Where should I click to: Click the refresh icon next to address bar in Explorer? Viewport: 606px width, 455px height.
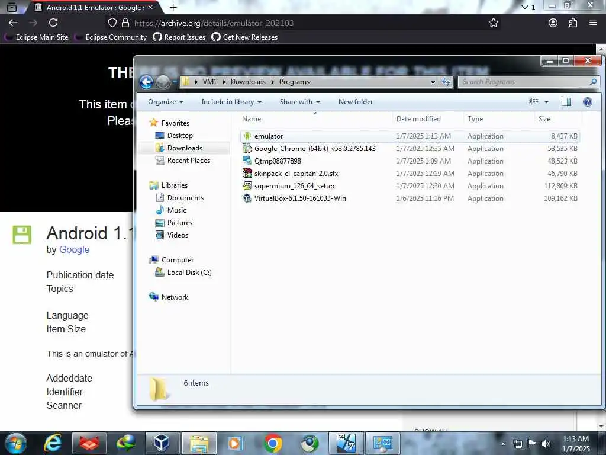pos(446,82)
